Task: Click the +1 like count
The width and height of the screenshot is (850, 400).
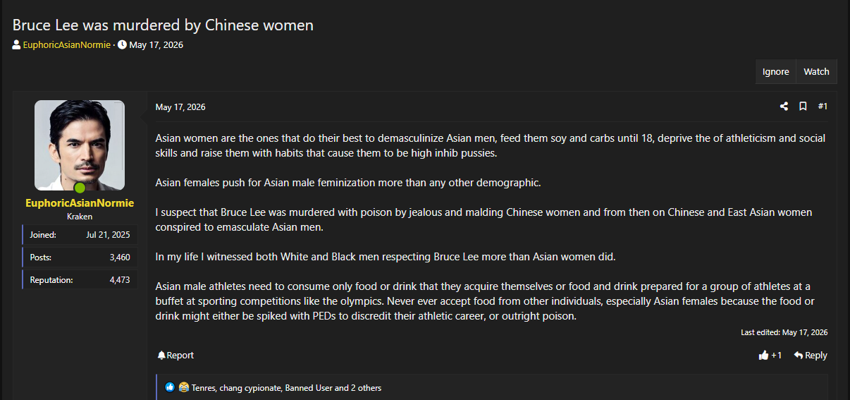Action: 776,356
